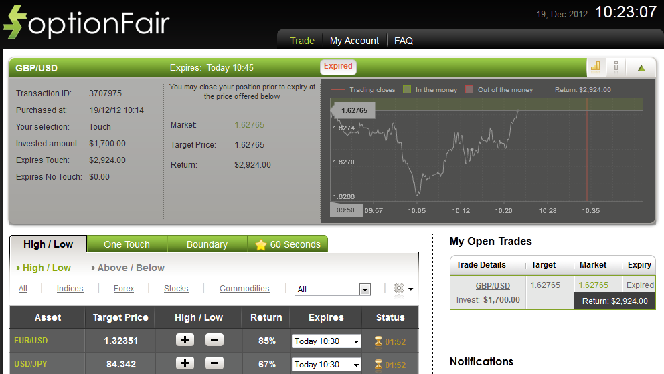Click the Notifications heading
664x374 pixels.
(x=481, y=361)
